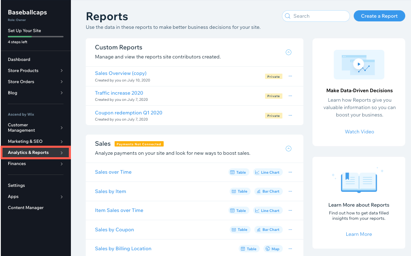Screen dimensions: 411x256
Task: Collapse the Custom Reports section
Action: 288,52
